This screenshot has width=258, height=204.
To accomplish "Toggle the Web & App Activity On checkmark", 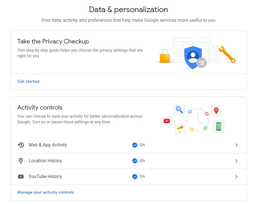I will pos(135,145).
